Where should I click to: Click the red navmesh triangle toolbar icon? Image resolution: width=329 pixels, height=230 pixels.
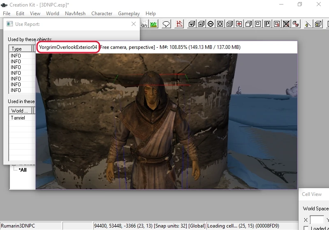[179, 24]
